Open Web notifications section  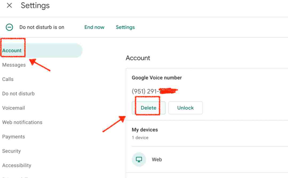22,122
